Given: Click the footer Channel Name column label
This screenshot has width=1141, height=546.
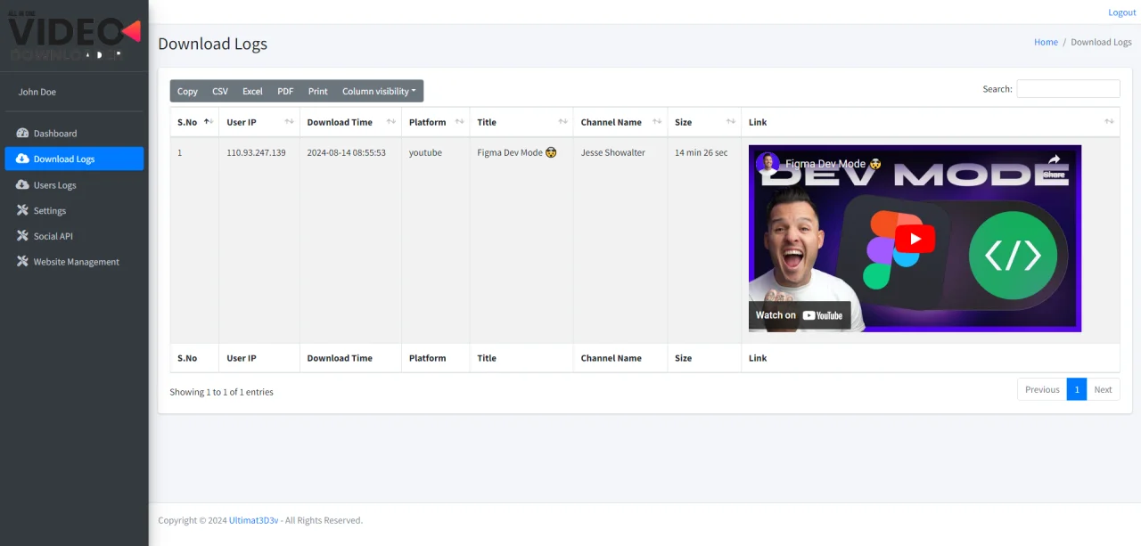Looking at the screenshot, I should click(x=612, y=358).
